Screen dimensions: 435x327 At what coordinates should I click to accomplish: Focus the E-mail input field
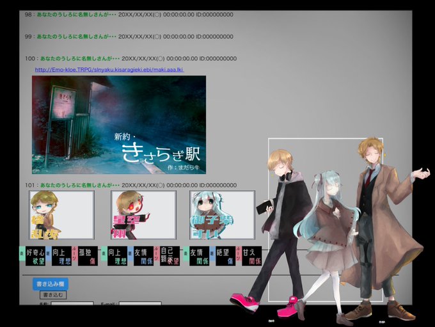point(140,303)
